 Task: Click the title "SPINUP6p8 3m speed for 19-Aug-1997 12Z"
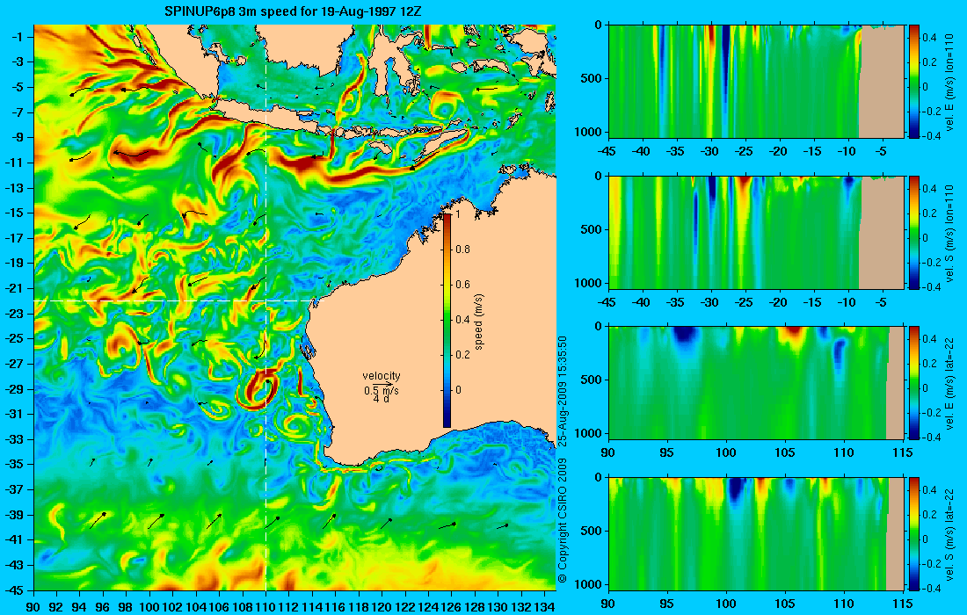pos(293,11)
